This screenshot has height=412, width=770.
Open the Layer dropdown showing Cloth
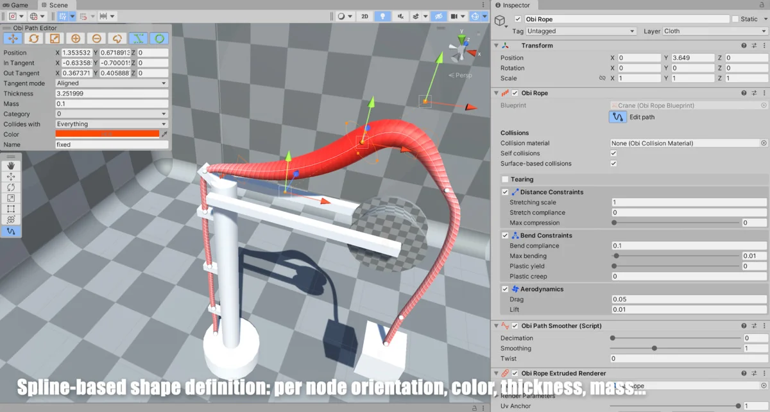(x=714, y=31)
